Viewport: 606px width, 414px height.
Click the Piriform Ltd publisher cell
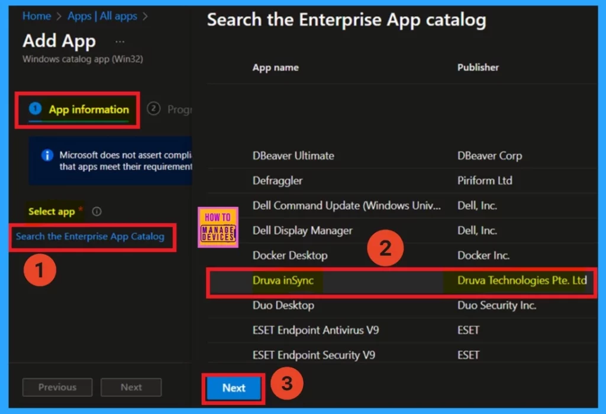tap(485, 181)
